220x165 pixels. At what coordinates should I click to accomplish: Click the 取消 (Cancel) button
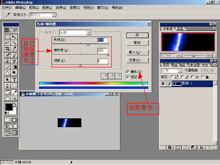[x=137, y=43]
